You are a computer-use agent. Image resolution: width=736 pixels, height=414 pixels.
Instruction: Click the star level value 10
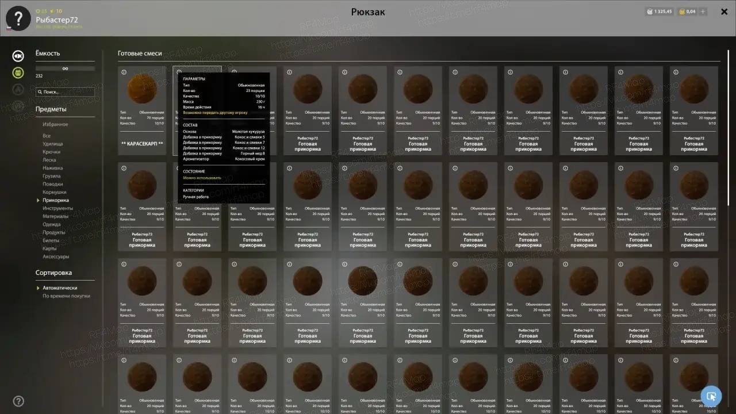tap(59, 11)
